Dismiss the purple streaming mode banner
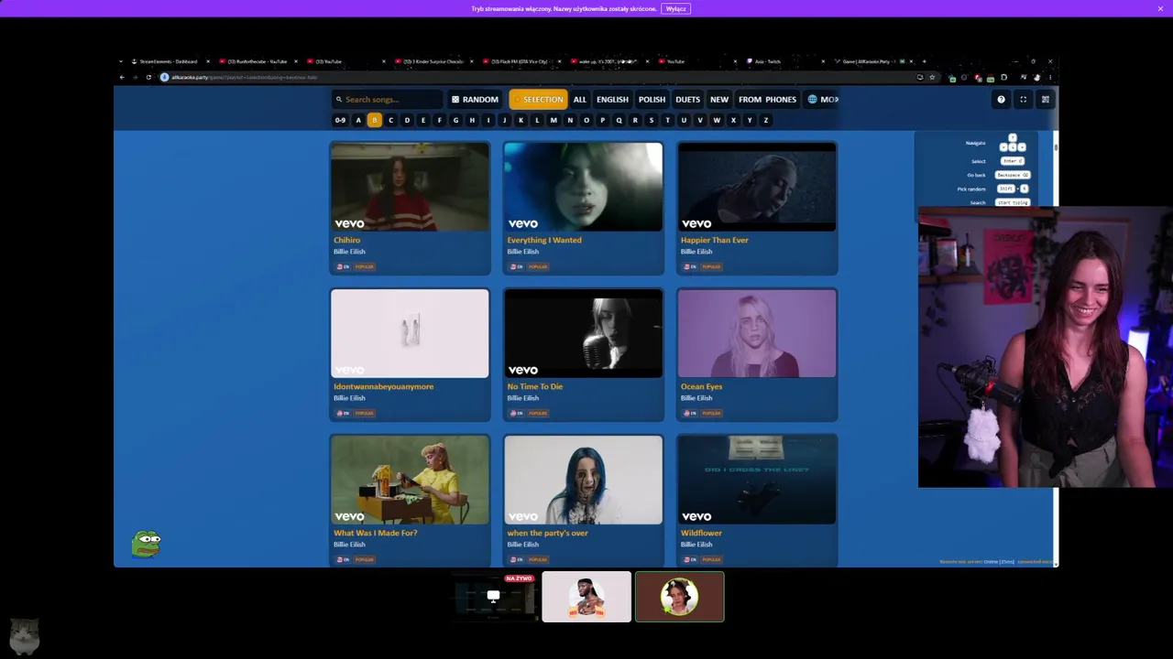Screen dimensions: 1173x659 (1160, 8)
